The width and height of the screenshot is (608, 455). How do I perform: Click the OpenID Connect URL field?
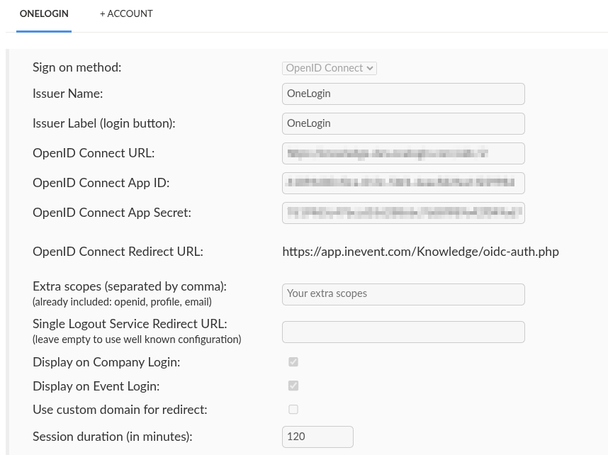403,153
